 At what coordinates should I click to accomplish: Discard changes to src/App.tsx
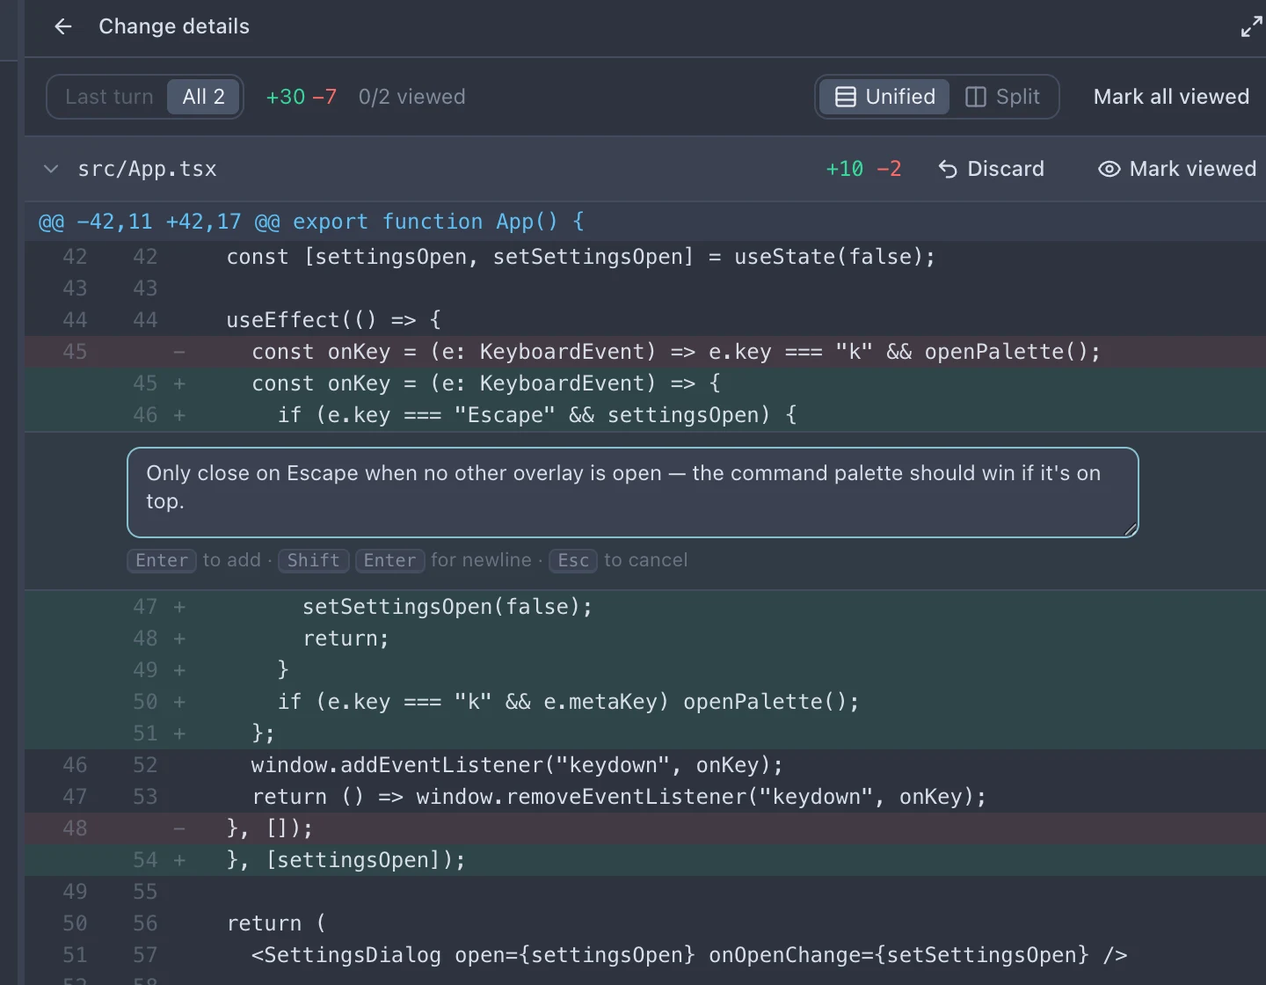pos(991,169)
